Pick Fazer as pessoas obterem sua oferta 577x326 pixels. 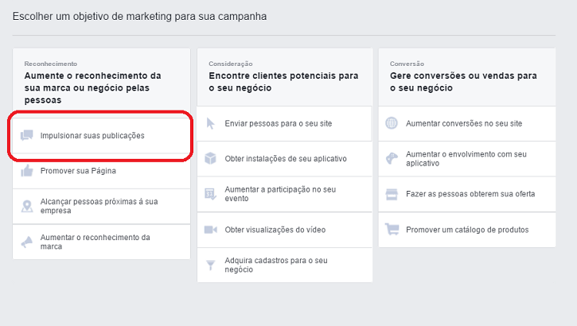(467, 194)
